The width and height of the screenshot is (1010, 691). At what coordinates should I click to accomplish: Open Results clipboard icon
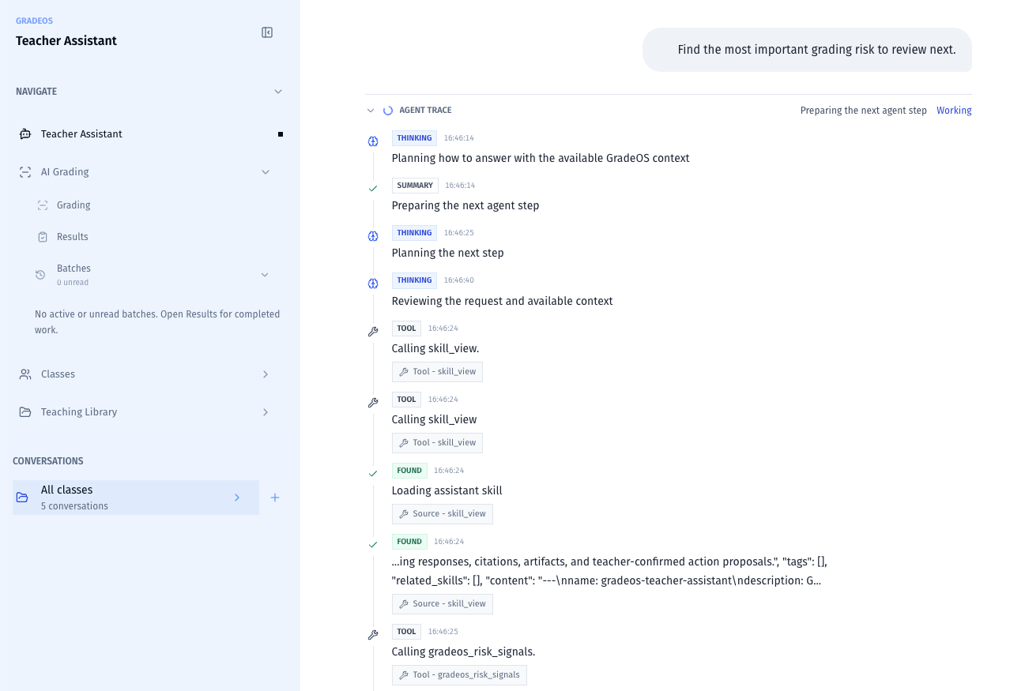pos(43,237)
